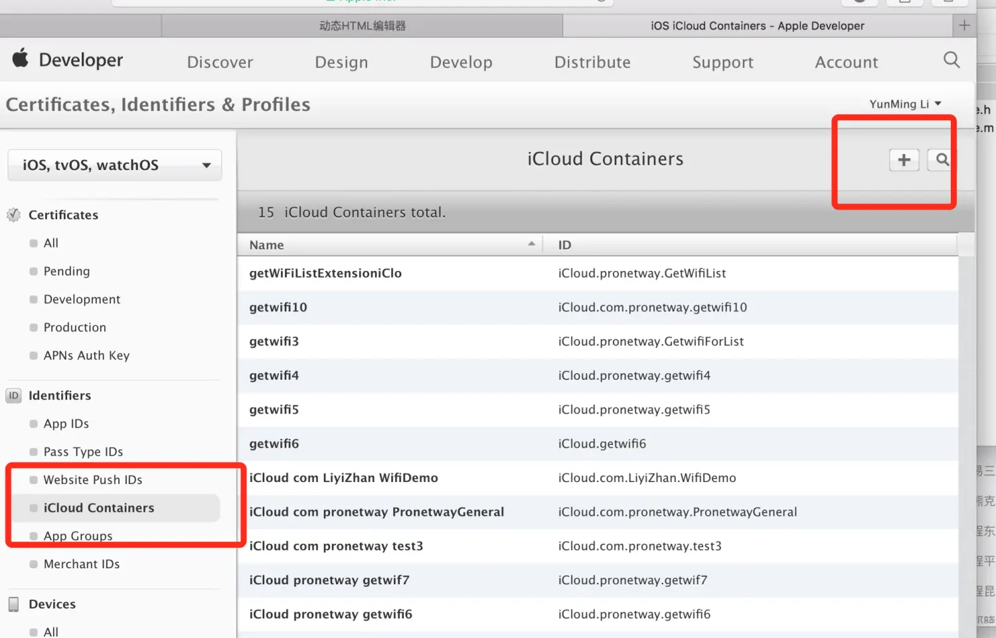The width and height of the screenshot is (996, 638).
Task: Click ID iCloud.com.LiyiZhan.WifiDemo
Action: pos(647,478)
